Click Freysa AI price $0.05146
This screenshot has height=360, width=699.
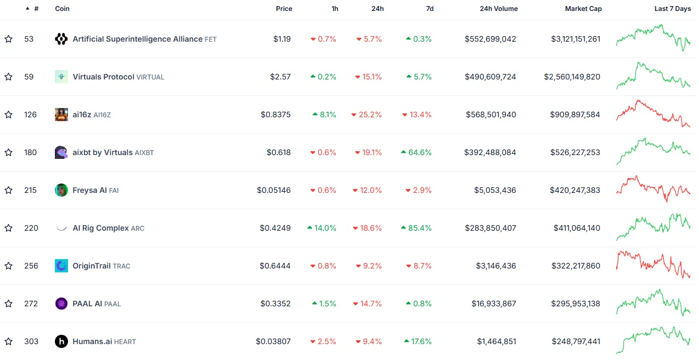(274, 190)
